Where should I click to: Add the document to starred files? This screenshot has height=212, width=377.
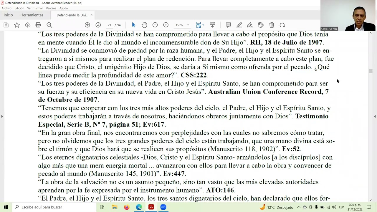pos(17,25)
